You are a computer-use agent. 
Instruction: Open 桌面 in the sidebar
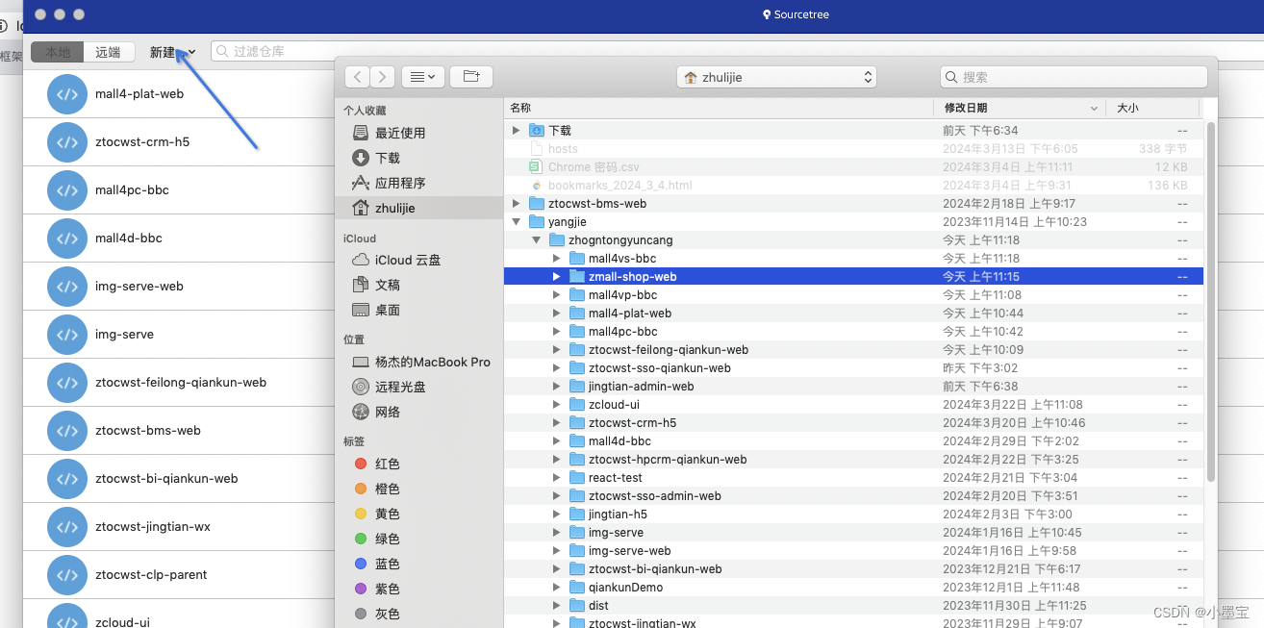[389, 310]
